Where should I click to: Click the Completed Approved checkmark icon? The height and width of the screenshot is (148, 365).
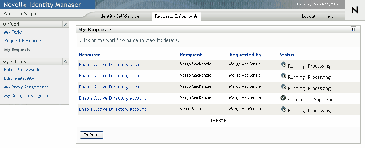tap(283, 99)
